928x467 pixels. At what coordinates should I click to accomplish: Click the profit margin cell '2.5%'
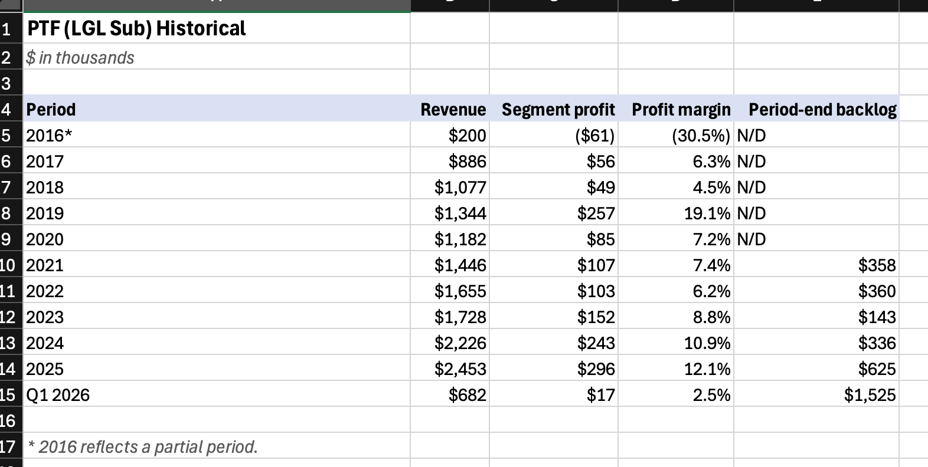pos(676,394)
